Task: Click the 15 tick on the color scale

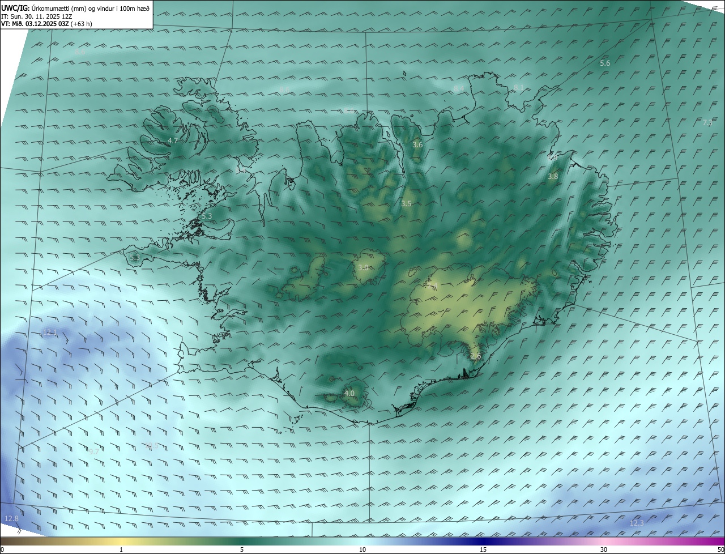Action: coord(483,550)
